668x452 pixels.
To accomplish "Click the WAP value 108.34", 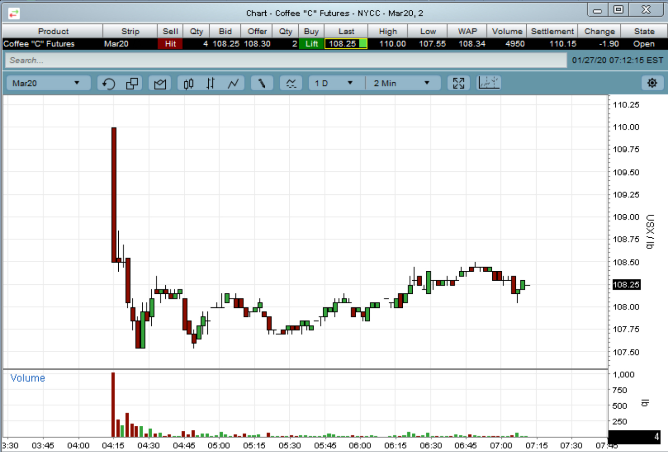I will (x=472, y=44).
